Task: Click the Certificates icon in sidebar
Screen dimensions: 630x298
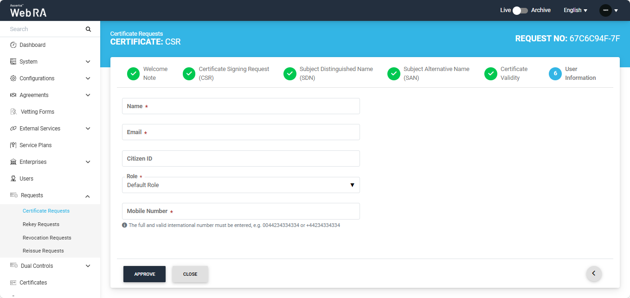Action: click(x=13, y=283)
